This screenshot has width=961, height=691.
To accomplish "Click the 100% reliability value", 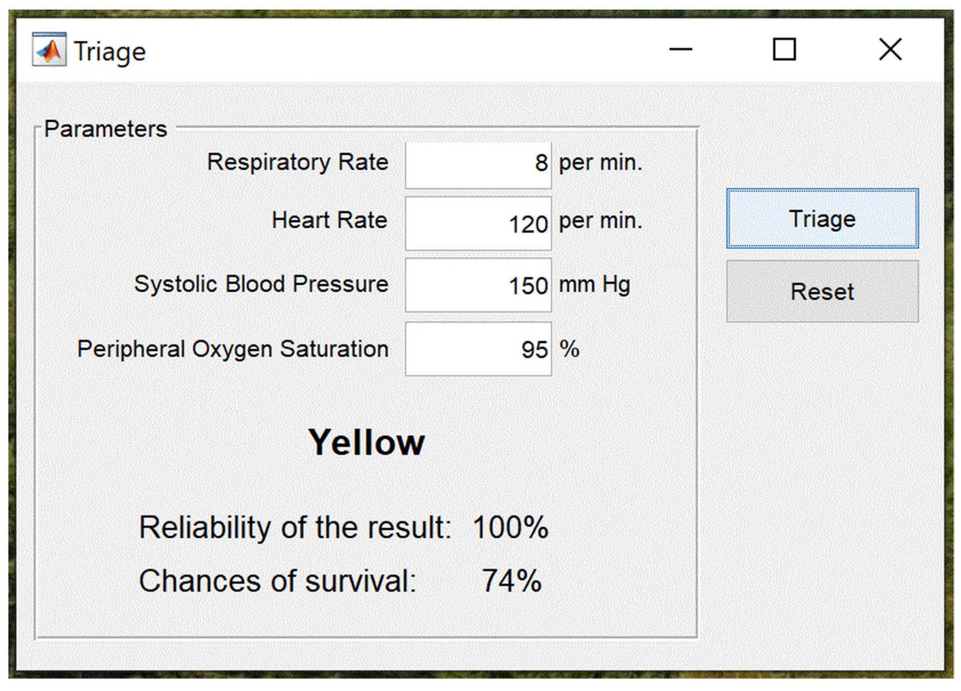I will pyautogui.click(x=510, y=528).
